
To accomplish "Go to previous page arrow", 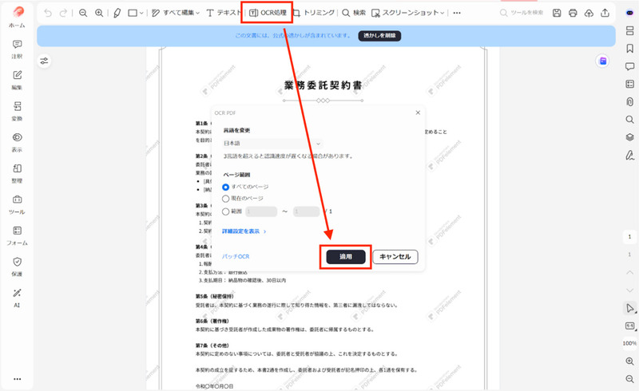I will click(x=629, y=272).
